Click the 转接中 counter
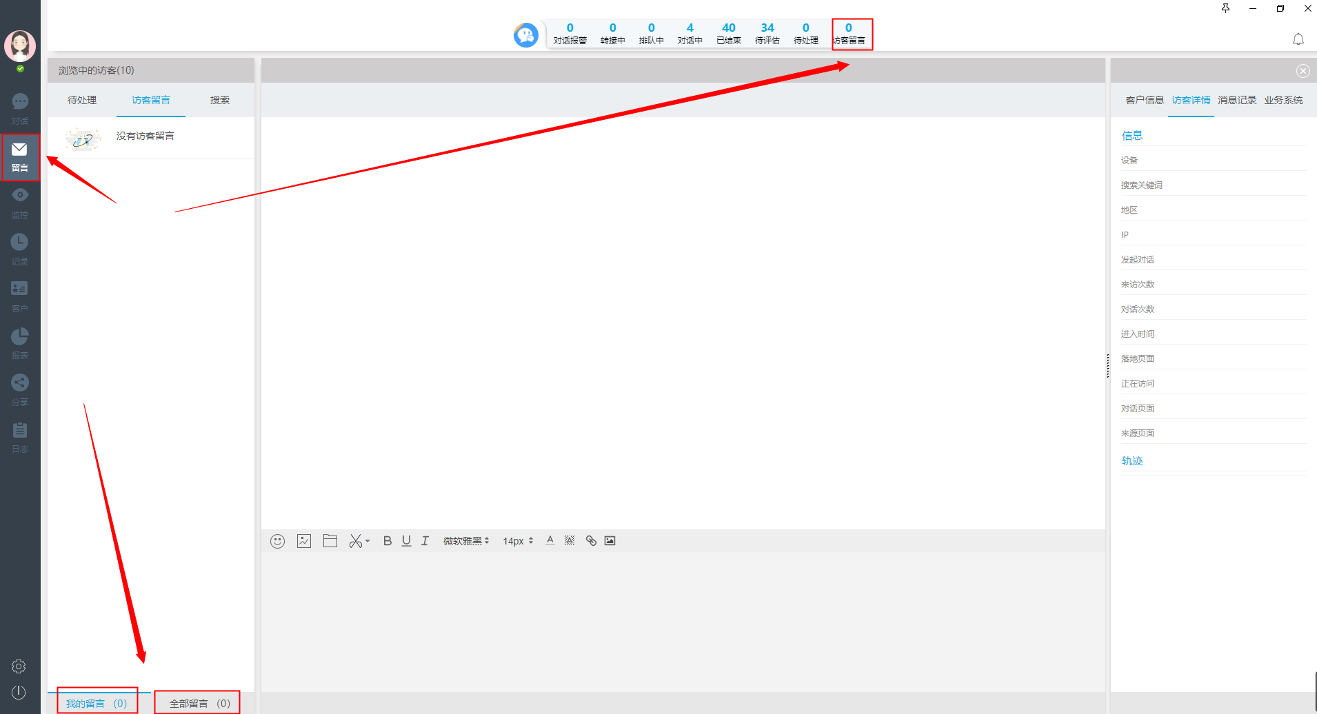Screen dimensions: 1317x714 pyautogui.click(x=613, y=34)
